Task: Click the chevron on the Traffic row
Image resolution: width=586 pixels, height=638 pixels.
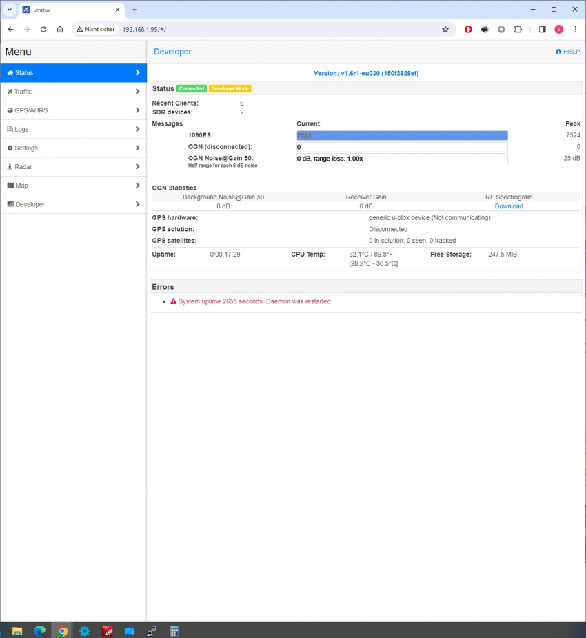Action: pos(137,92)
